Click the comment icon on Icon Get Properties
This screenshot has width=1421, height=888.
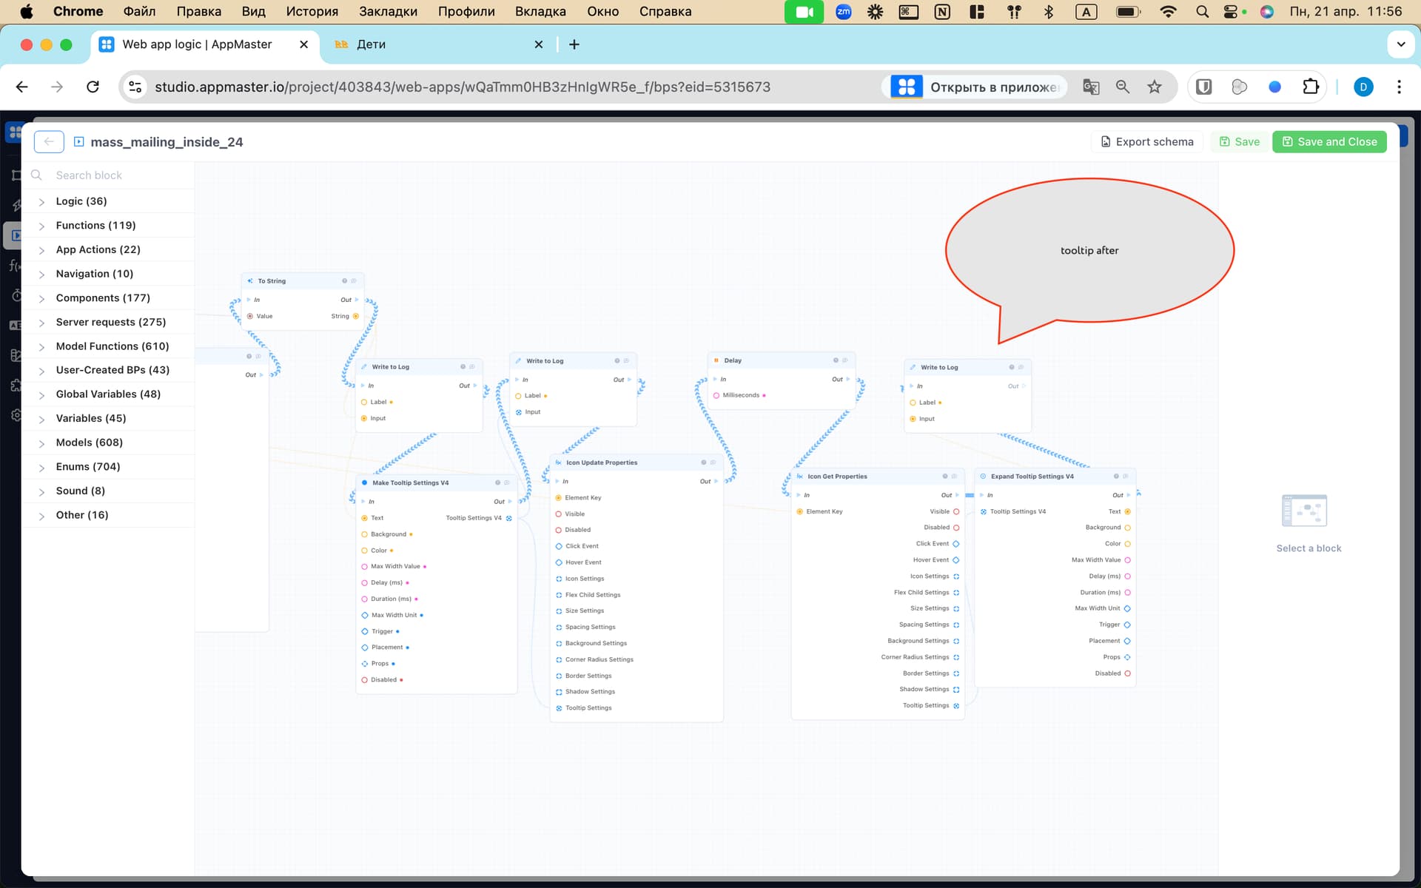(954, 477)
